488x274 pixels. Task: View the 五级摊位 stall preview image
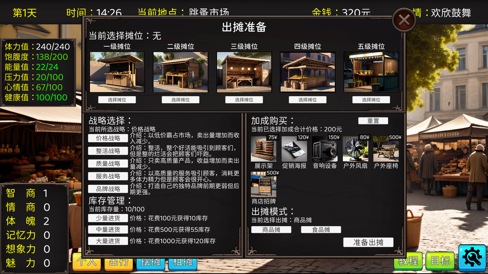pyautogui.click(x=371, y=72)
